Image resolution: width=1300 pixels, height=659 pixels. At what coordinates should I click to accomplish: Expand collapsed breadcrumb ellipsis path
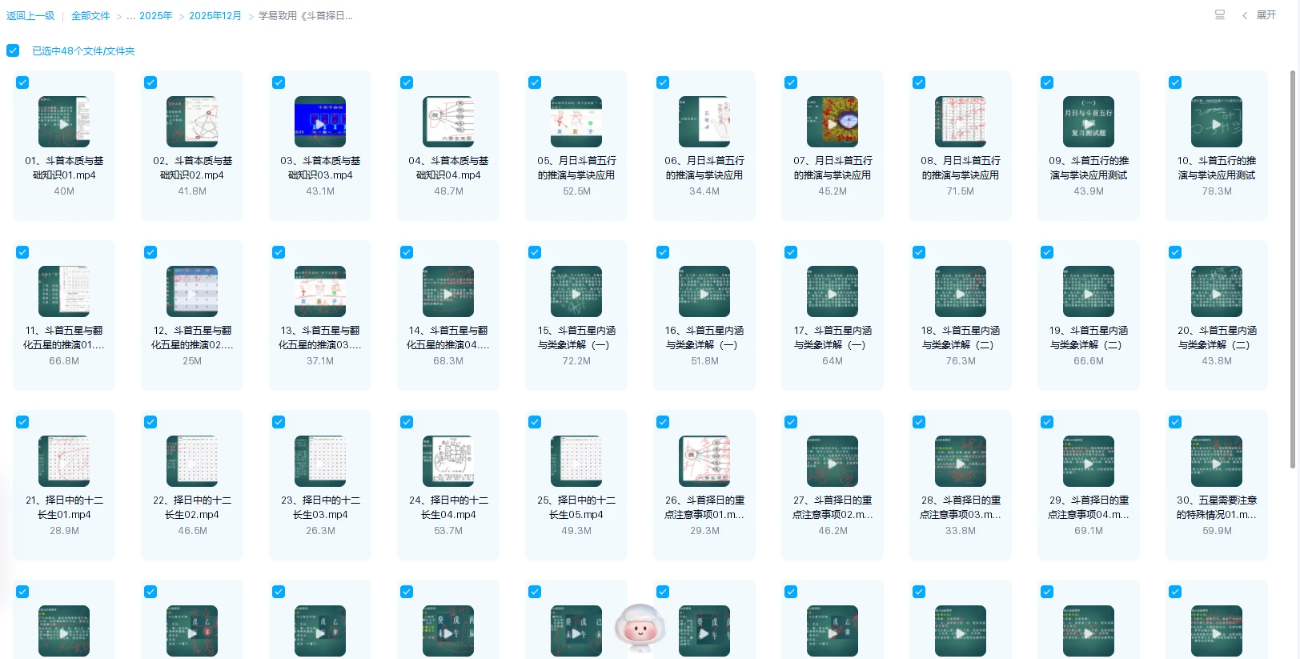pyautogui.click(x=130, y=16)
